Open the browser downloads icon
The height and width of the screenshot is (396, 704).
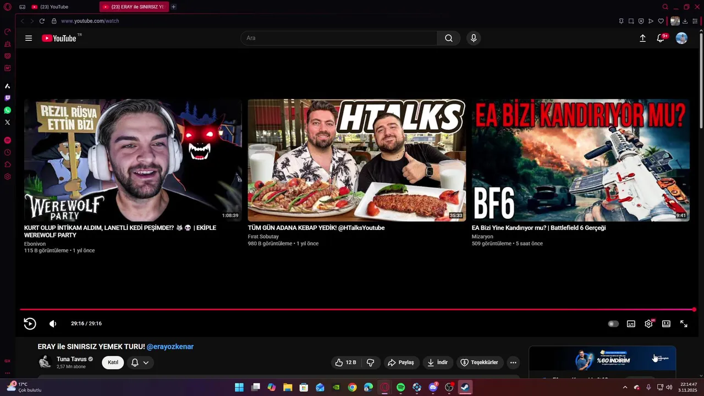[685, 21]
